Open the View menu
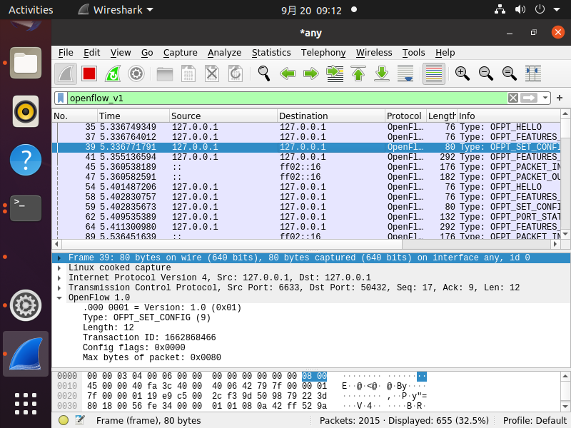Image resolution: width=571 pixels, height=428 pixels. [121, 53]
